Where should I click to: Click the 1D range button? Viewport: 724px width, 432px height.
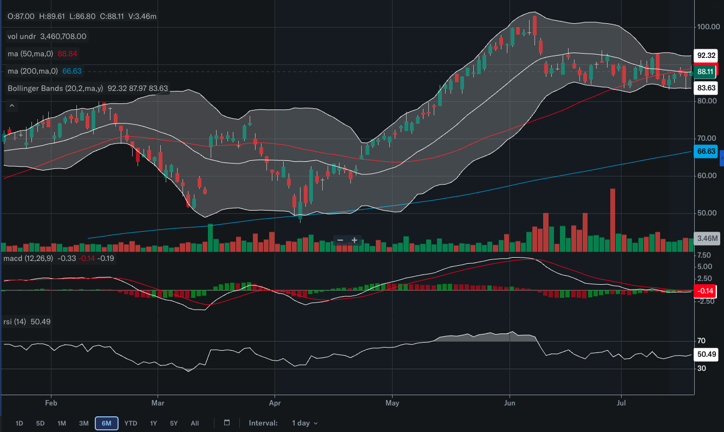click(19, 423)
